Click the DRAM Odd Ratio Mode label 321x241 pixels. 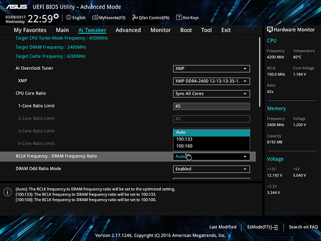pos(39,169)
